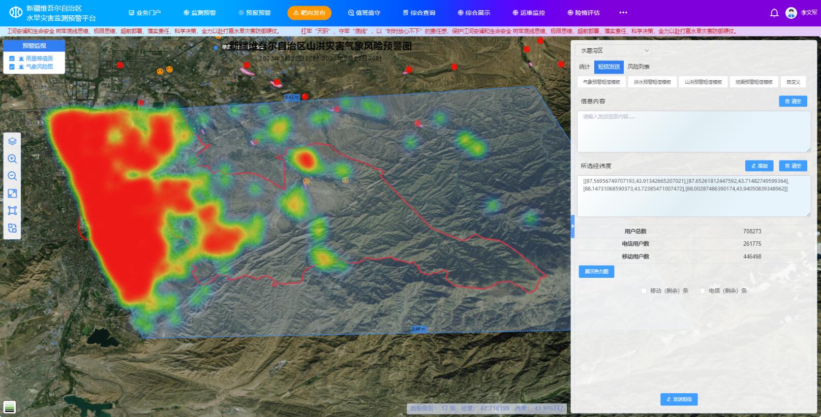Focus the 信息内容 message text area

694,132
